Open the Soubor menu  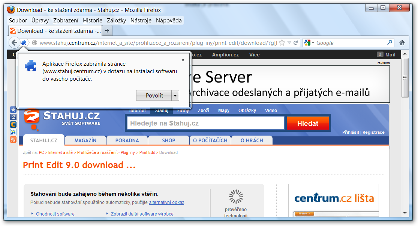(x=18, y=21)
